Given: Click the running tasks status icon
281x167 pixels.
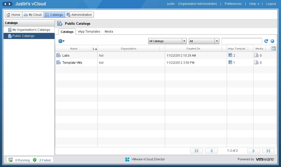Looking at the screenshot, I should (x=10, y=160).
